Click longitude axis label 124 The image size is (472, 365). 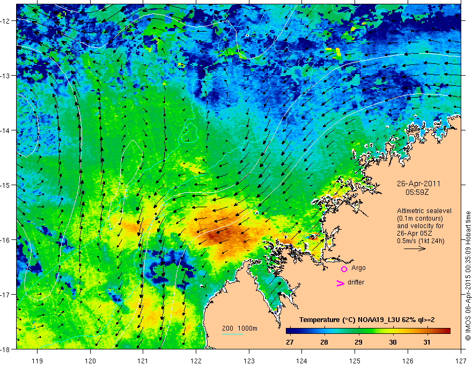click(302, 361)
